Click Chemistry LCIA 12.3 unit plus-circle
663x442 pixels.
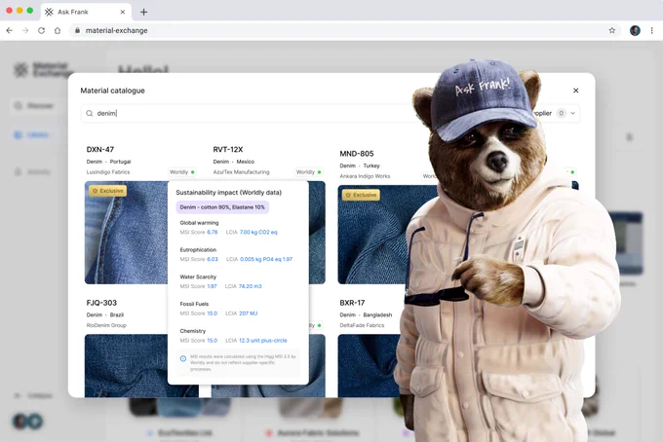pyautogui.click(x=256, y=340)
